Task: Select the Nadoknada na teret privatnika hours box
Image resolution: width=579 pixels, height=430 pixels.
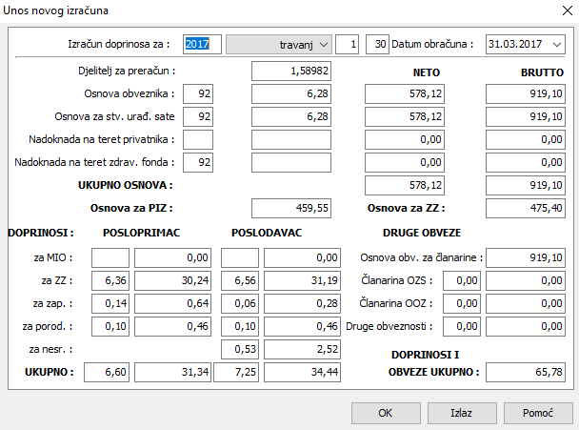Action: point(198,139)
